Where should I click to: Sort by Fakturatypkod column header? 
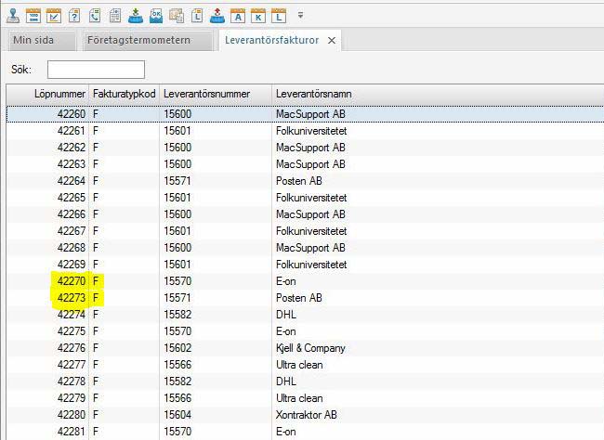[124, 94]
